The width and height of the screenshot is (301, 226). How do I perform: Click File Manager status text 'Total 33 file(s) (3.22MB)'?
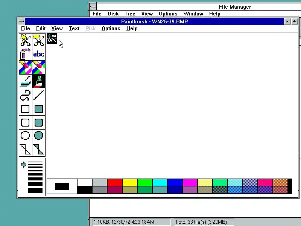[201, 222]
